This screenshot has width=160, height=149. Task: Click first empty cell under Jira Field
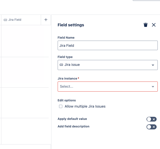click(25, 41)
